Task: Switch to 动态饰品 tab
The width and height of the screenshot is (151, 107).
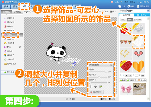Action: tap(17, 12)
